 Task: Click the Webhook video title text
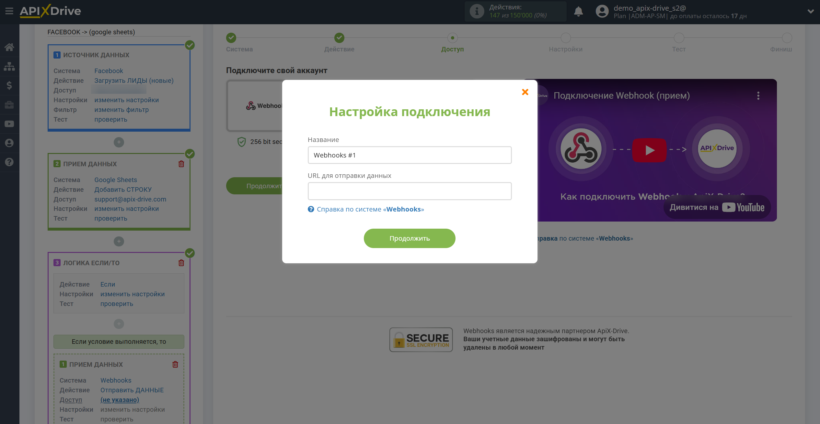tap(621, 96)
